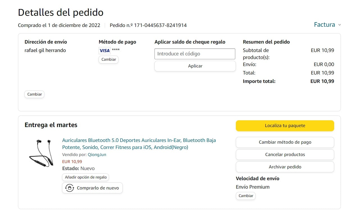Click the red product price EUR 10,99
The height and width of the screenshot is (217, 351).
72,162
